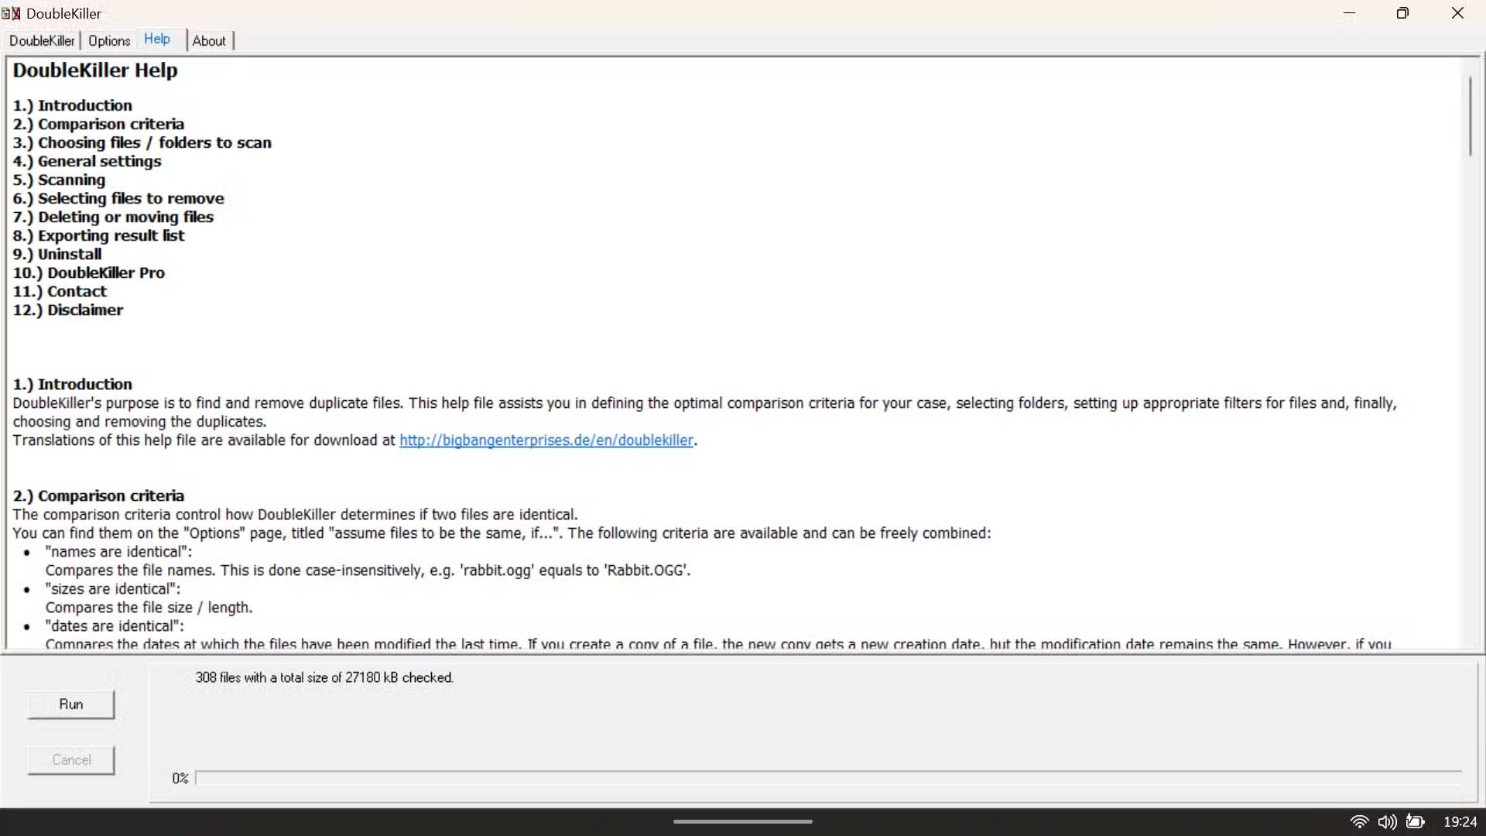This screenshot has width=1486, height=836.
Task: Click the clock showing 19:24
Action: click(x=1460, y=822)
